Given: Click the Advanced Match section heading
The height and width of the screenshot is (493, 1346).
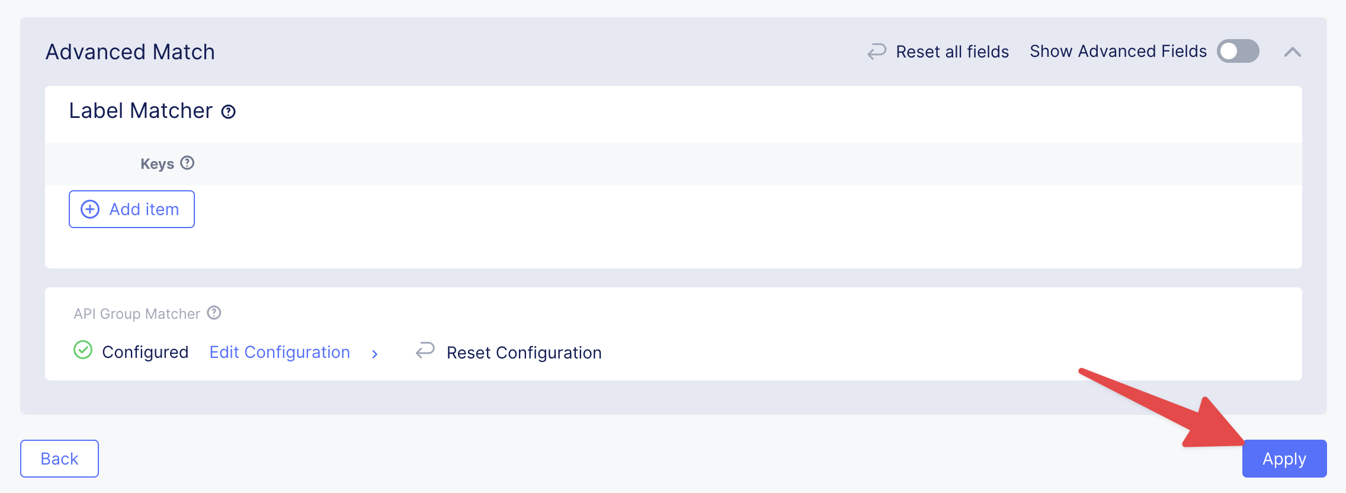Looking at the screenshot, I should coord(130,52).
